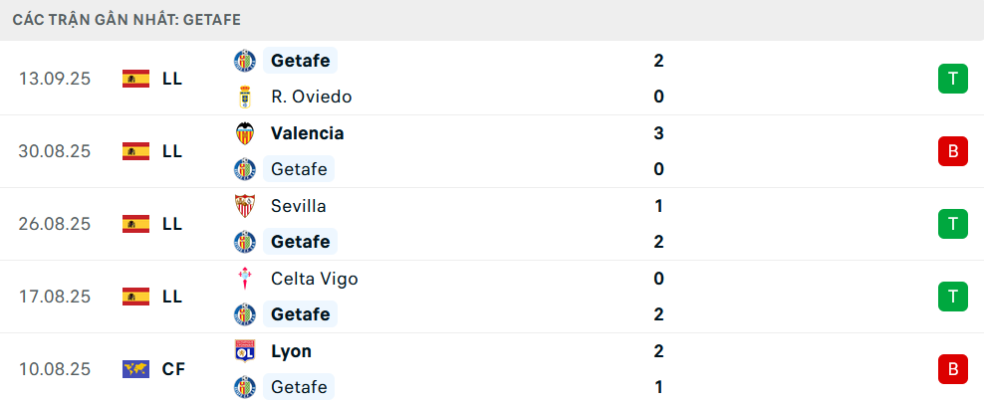Click the world flag icon beside CF
Viewport: 984px width, 403px height.
pyautogui.click(x=135, y=369)
